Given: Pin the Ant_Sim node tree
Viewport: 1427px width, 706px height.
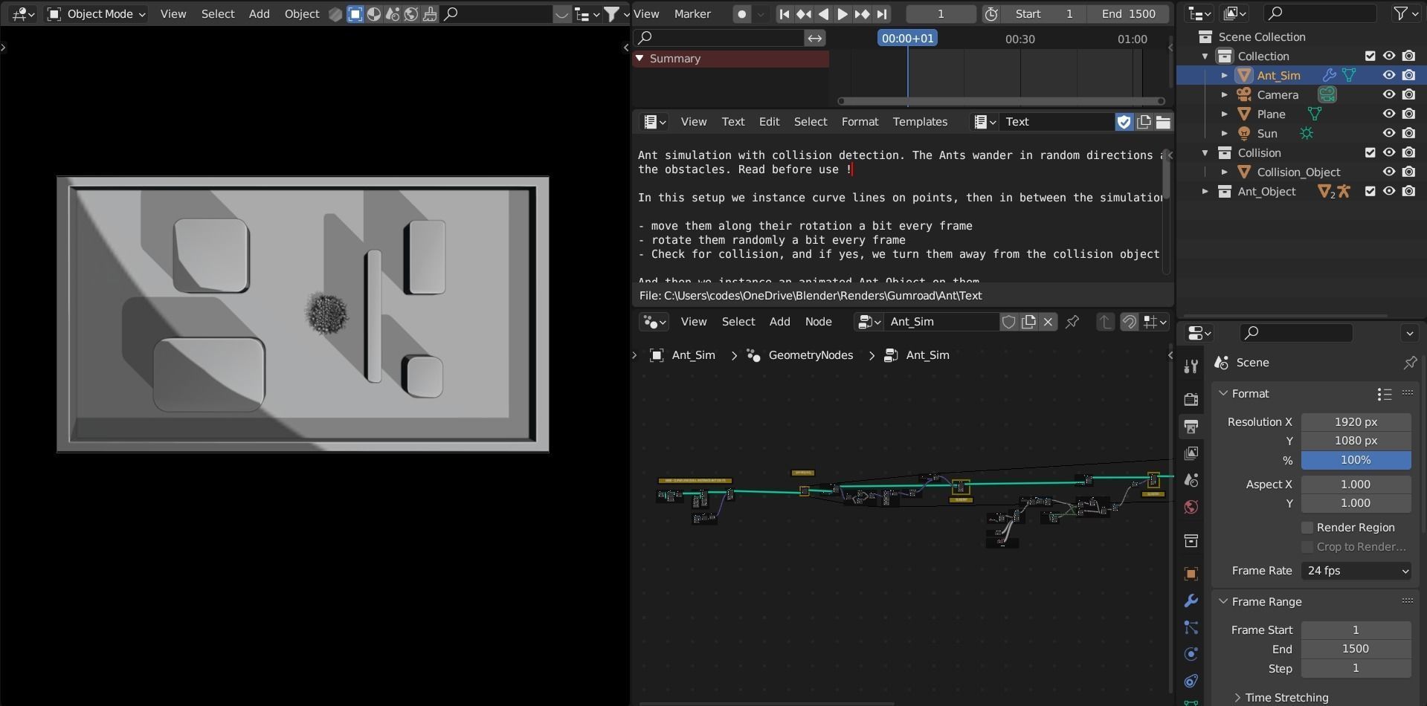Looking at the screenshot, I should (x=1072, y=322).
